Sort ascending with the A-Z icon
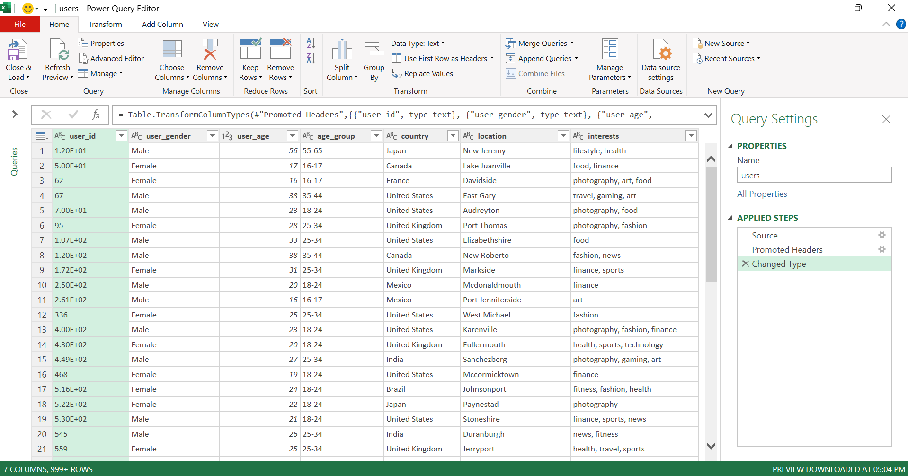Image resolution: width=908 pixels, height=476 pixels. (311, 44)
